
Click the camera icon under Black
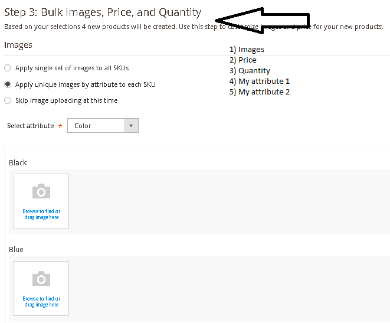pyautogui.click(x=41, y=191)
